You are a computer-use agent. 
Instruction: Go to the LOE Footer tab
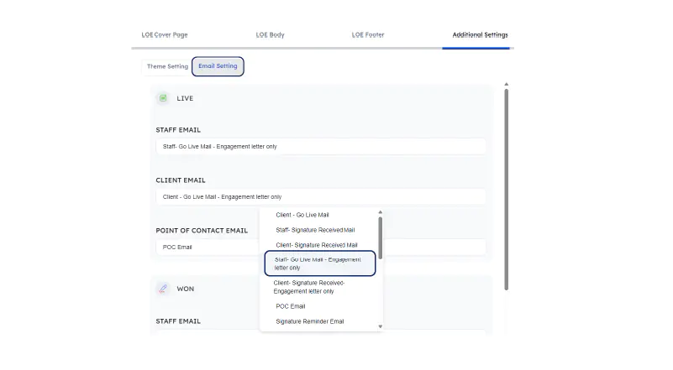click(x=368, y=34)
